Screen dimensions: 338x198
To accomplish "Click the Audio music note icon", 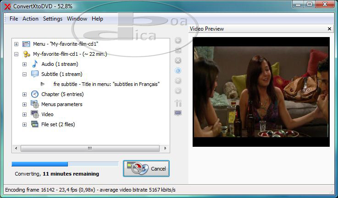I will (35, 64).
